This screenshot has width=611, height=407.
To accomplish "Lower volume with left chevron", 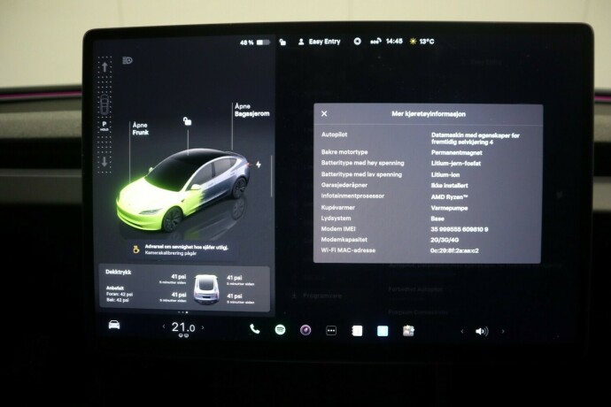I will click(x=462, y=332).
